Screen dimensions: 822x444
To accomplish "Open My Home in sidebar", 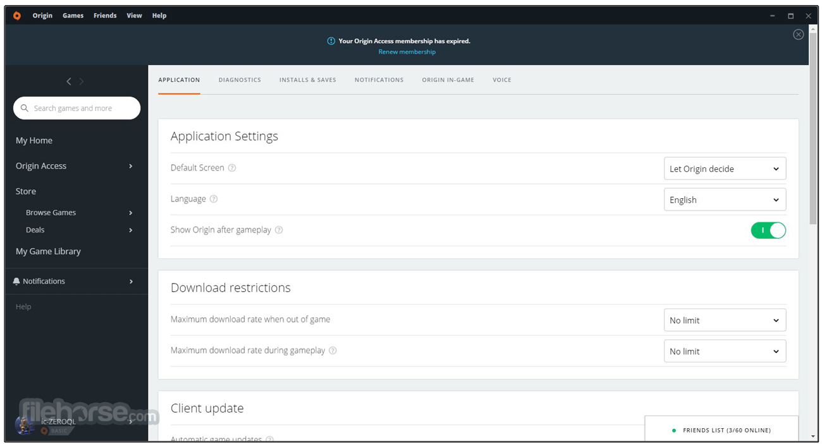I will click(34, 140).
